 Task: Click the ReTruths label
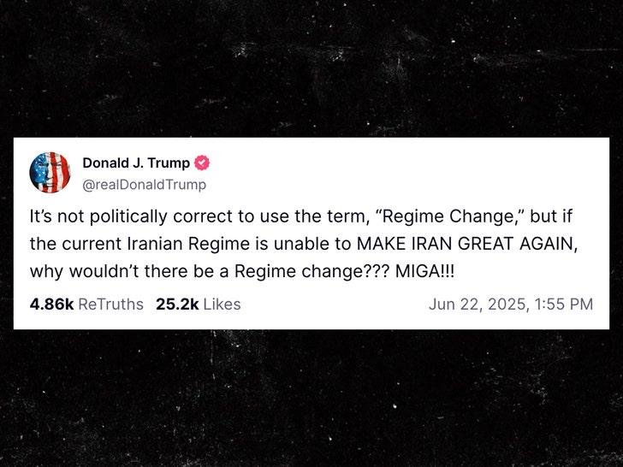click(x=110, y=304)
